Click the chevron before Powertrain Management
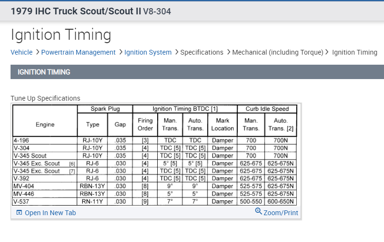384x242 pixels. 37,52
